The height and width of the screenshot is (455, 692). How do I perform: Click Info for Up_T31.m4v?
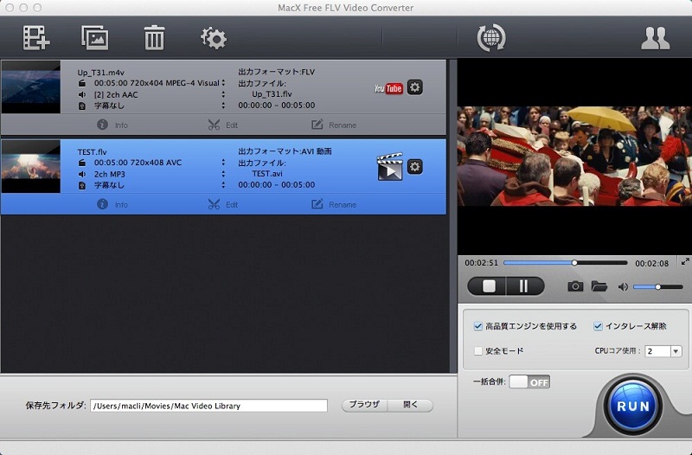point(112,125)
